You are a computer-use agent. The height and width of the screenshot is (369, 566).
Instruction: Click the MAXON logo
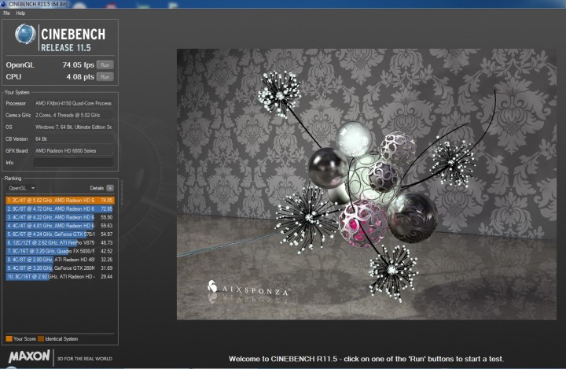[29, 356]
